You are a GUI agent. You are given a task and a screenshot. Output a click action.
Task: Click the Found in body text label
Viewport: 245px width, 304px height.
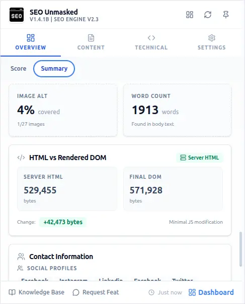(x=152, y=124)
